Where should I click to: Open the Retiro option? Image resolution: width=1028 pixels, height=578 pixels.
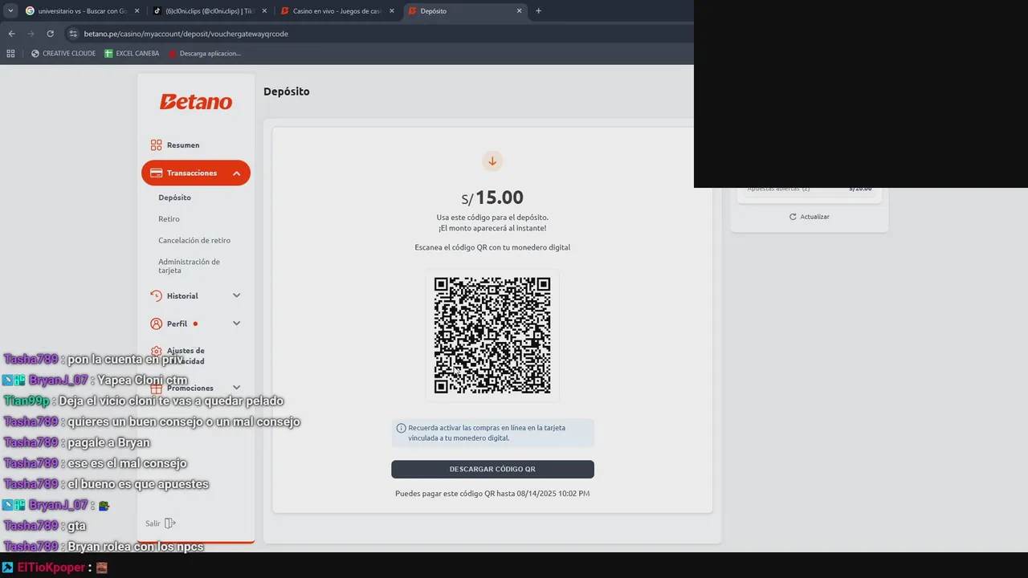point(169,219)
